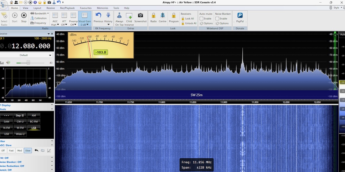The height and width of the screenshot is (172, 345).
Task: Click Unlock All receivers
Action: [189, 23]
